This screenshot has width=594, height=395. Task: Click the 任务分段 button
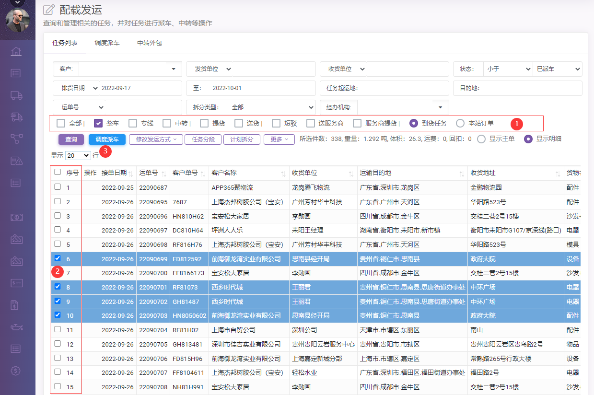pyautogui.click(x=204, y=139)
